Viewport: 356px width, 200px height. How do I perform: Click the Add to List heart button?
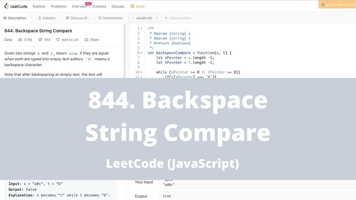click(x=67, y=40)
